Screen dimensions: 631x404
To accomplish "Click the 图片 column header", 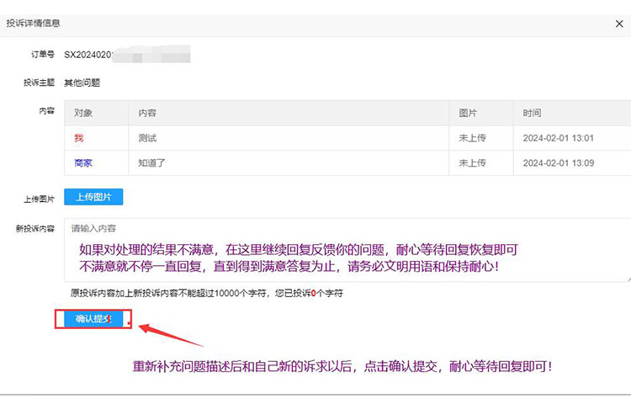I will pyautogui.click(x=467, y=113).
